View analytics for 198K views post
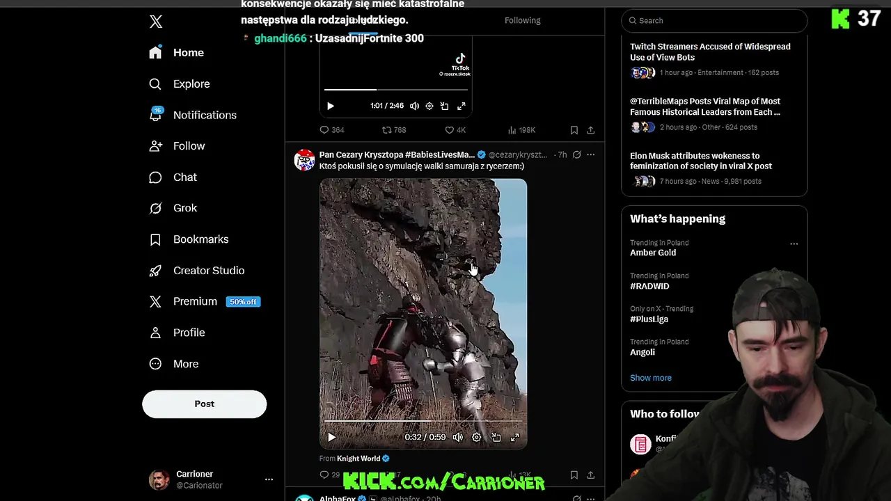Image resolution: width=891 pixels, height=501 pixels. point(521,130)
